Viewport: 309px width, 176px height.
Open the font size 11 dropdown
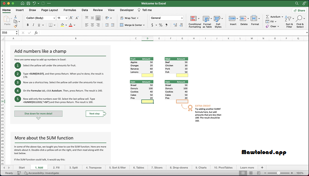[66, 18]
